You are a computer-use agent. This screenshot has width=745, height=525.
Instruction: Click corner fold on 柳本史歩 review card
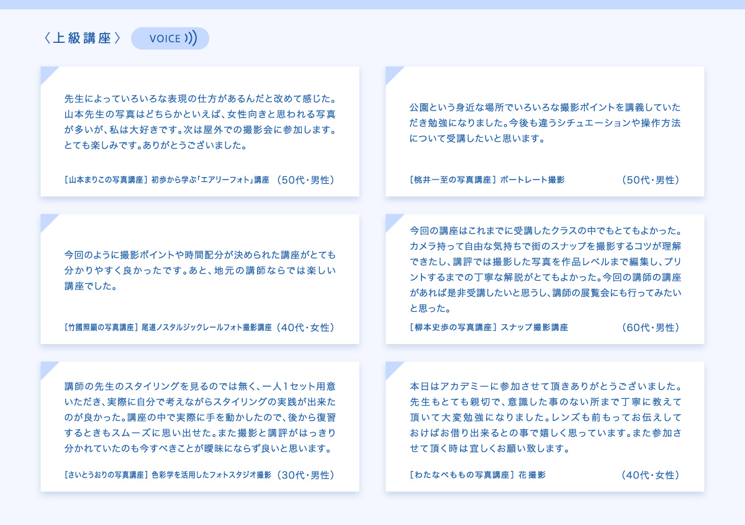[392, 221]
